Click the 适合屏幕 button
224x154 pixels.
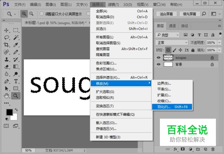coord(166,14)
